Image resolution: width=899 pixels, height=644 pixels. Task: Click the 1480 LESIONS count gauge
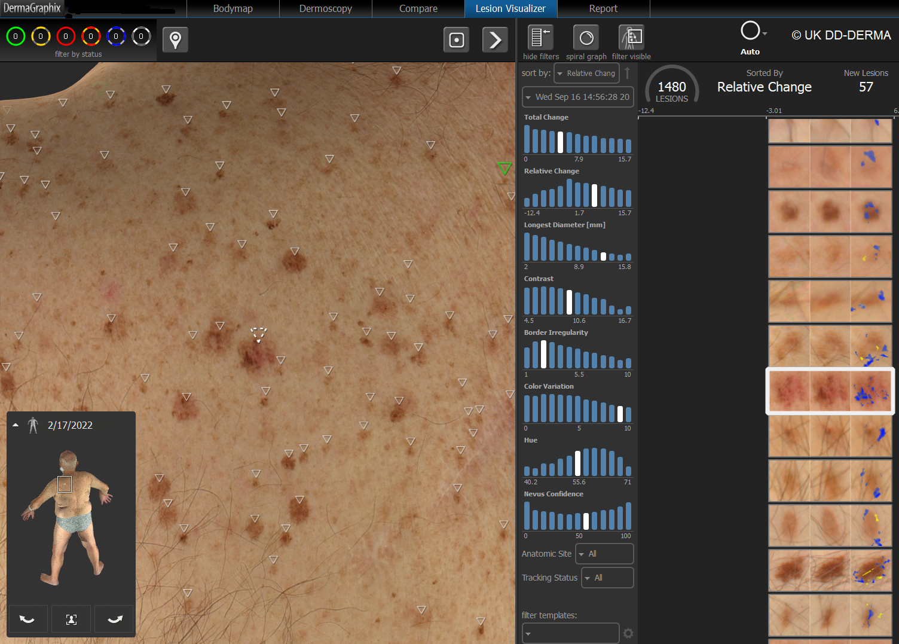[x=672, y=86]
